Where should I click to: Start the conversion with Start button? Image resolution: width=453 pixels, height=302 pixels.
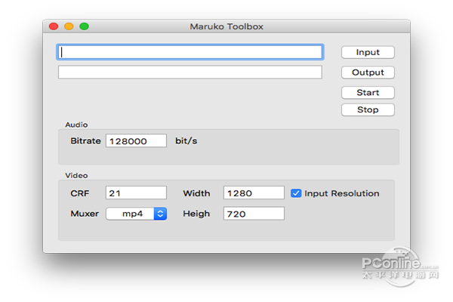[368, 93]
